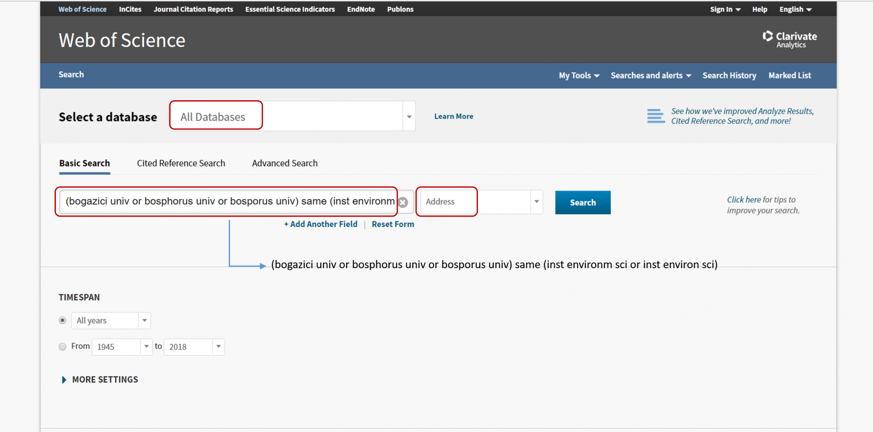The image size is (873, 432).
Task: Switch to Basic Search tab
Action: click(x=85, y=163)
